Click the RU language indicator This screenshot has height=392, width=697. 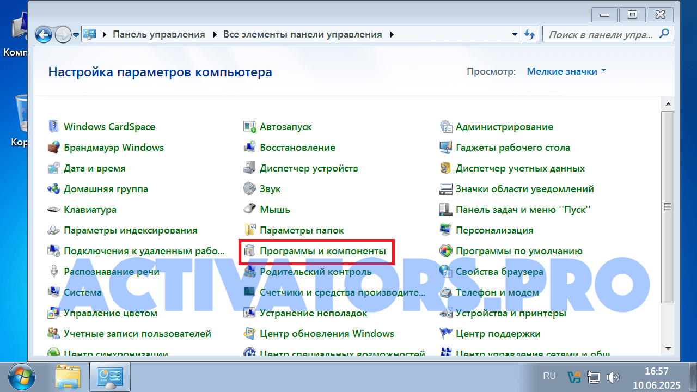[549, 376]
